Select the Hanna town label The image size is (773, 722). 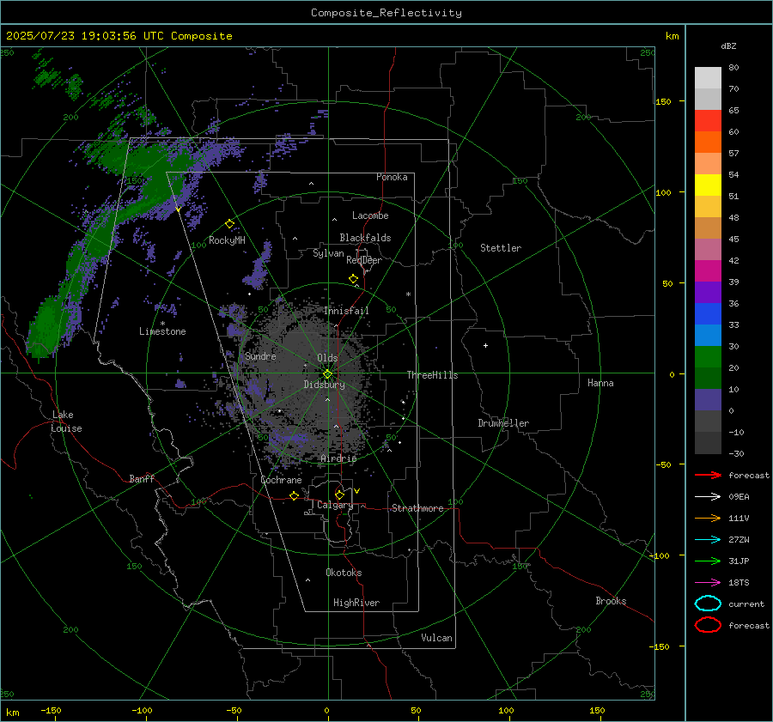coord(600,383)
